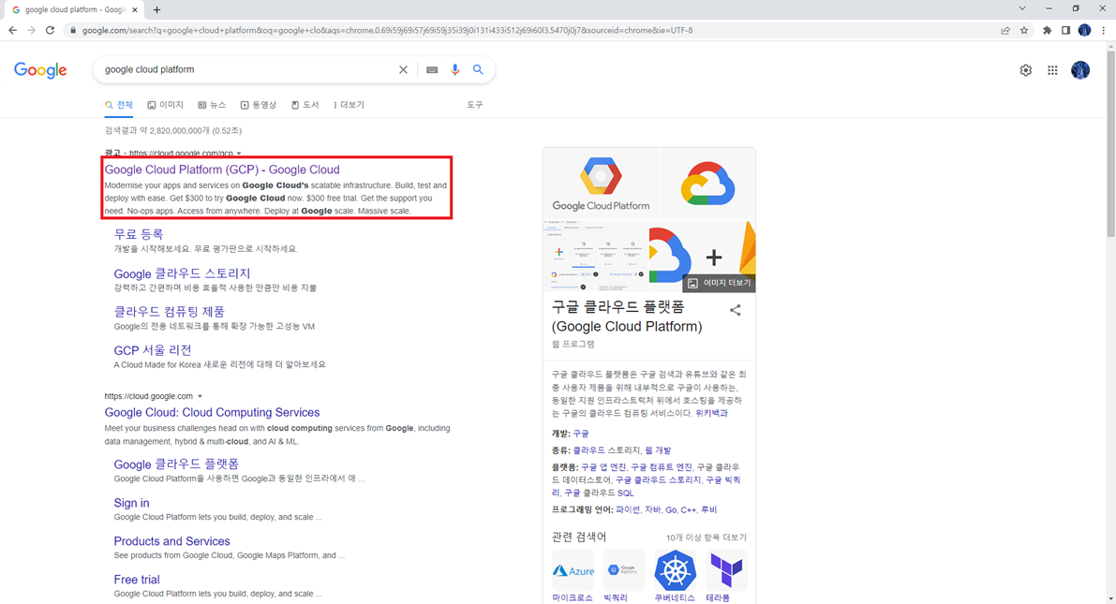This screenshot has width=1116, height=604.
Task: Open the 도구 search tools
Action: 475,105
